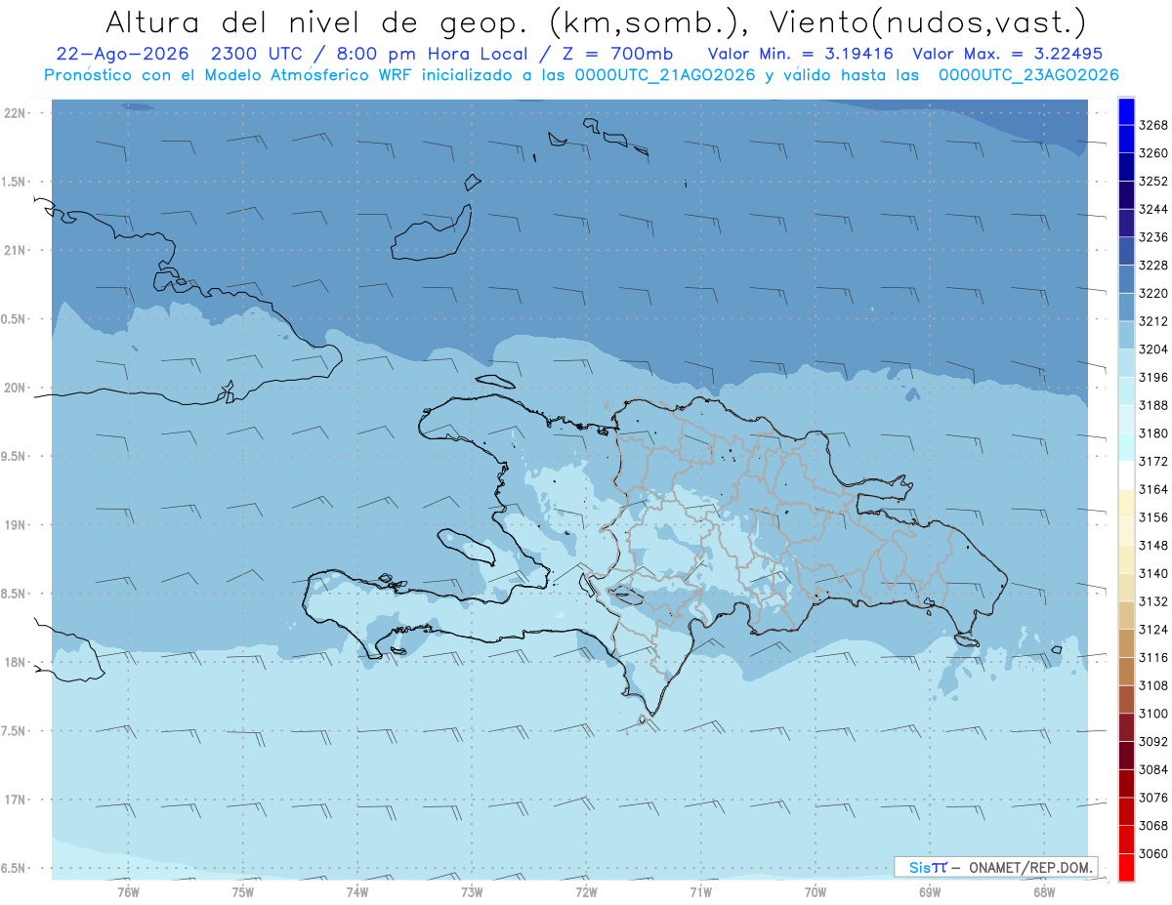
Task: Click the legend swatch between 3212 and 3204
Action: tap(1126, 335)
